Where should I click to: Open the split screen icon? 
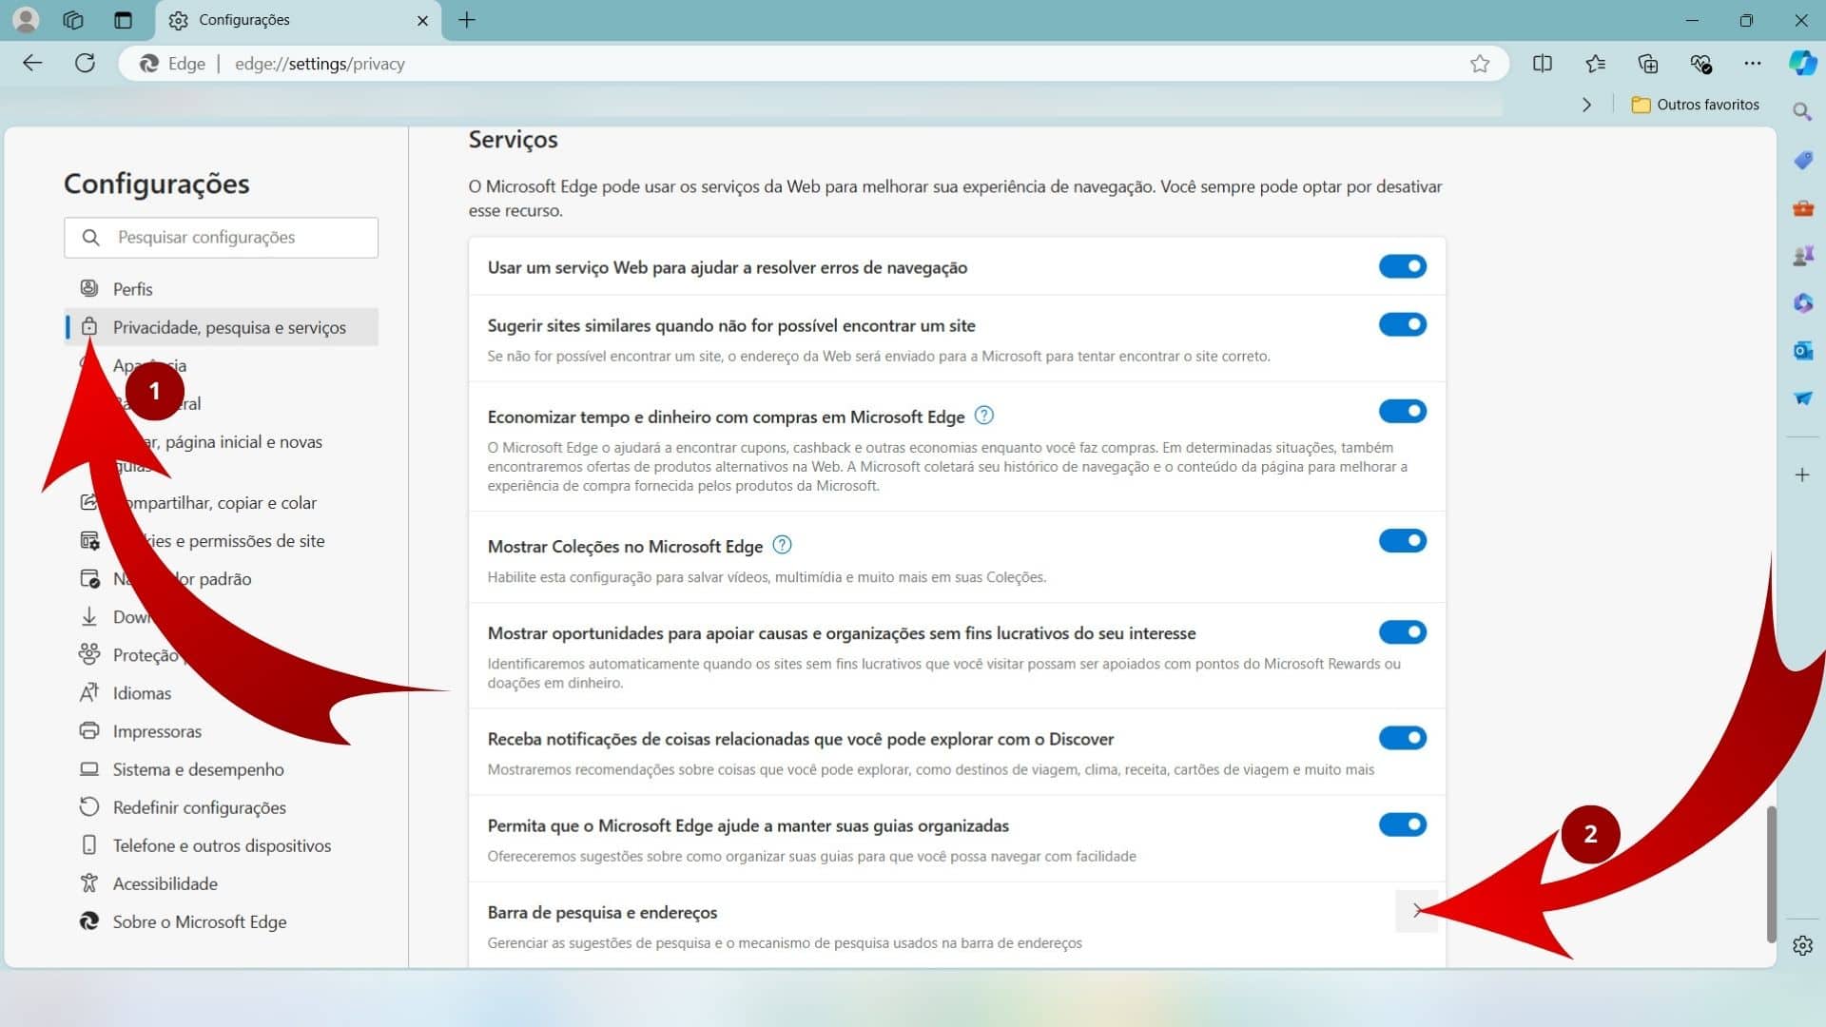point(1543,64)
